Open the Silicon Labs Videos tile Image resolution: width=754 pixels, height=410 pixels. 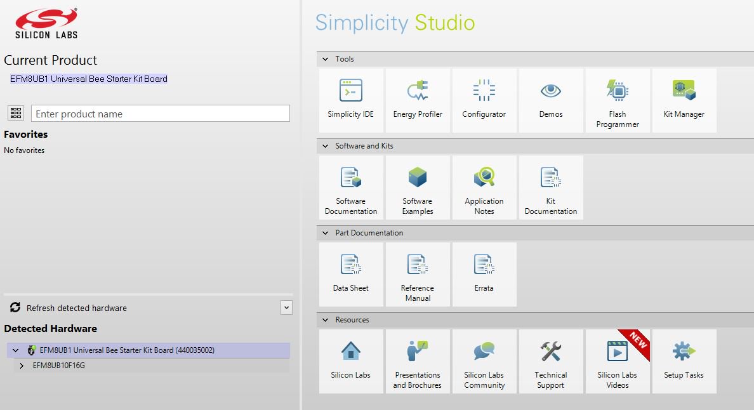(x=617, y=361)
